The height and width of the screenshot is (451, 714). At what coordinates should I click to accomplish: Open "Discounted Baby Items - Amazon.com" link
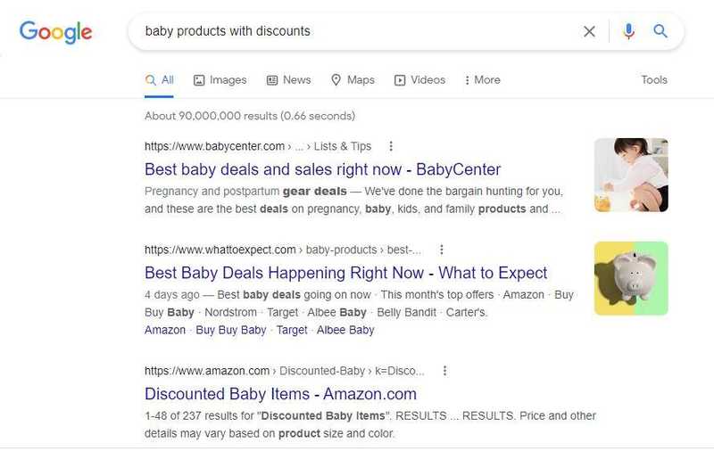[280, 394]
